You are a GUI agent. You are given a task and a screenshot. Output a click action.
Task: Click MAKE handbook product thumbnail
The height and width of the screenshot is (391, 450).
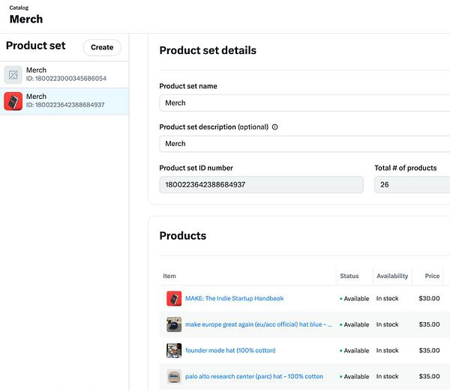[x=174, y=298]
